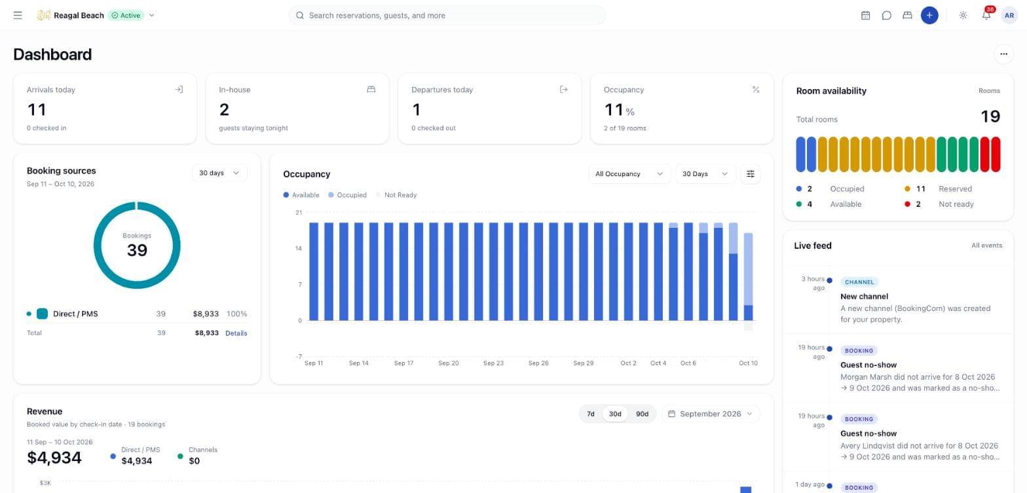Open dashboard three-dots options menu
1027x493 pixels.
[x=1003, y=54]
